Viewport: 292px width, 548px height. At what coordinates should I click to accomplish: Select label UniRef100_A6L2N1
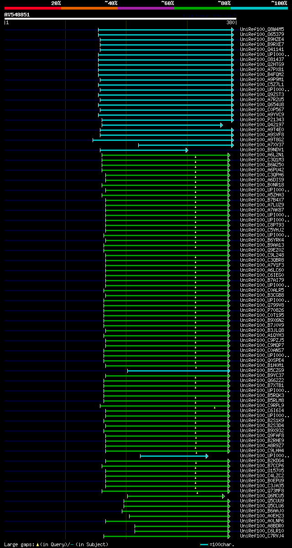point(262,155)
